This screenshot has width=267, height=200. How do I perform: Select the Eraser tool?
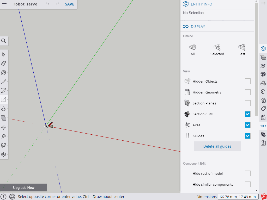[4, 64]
